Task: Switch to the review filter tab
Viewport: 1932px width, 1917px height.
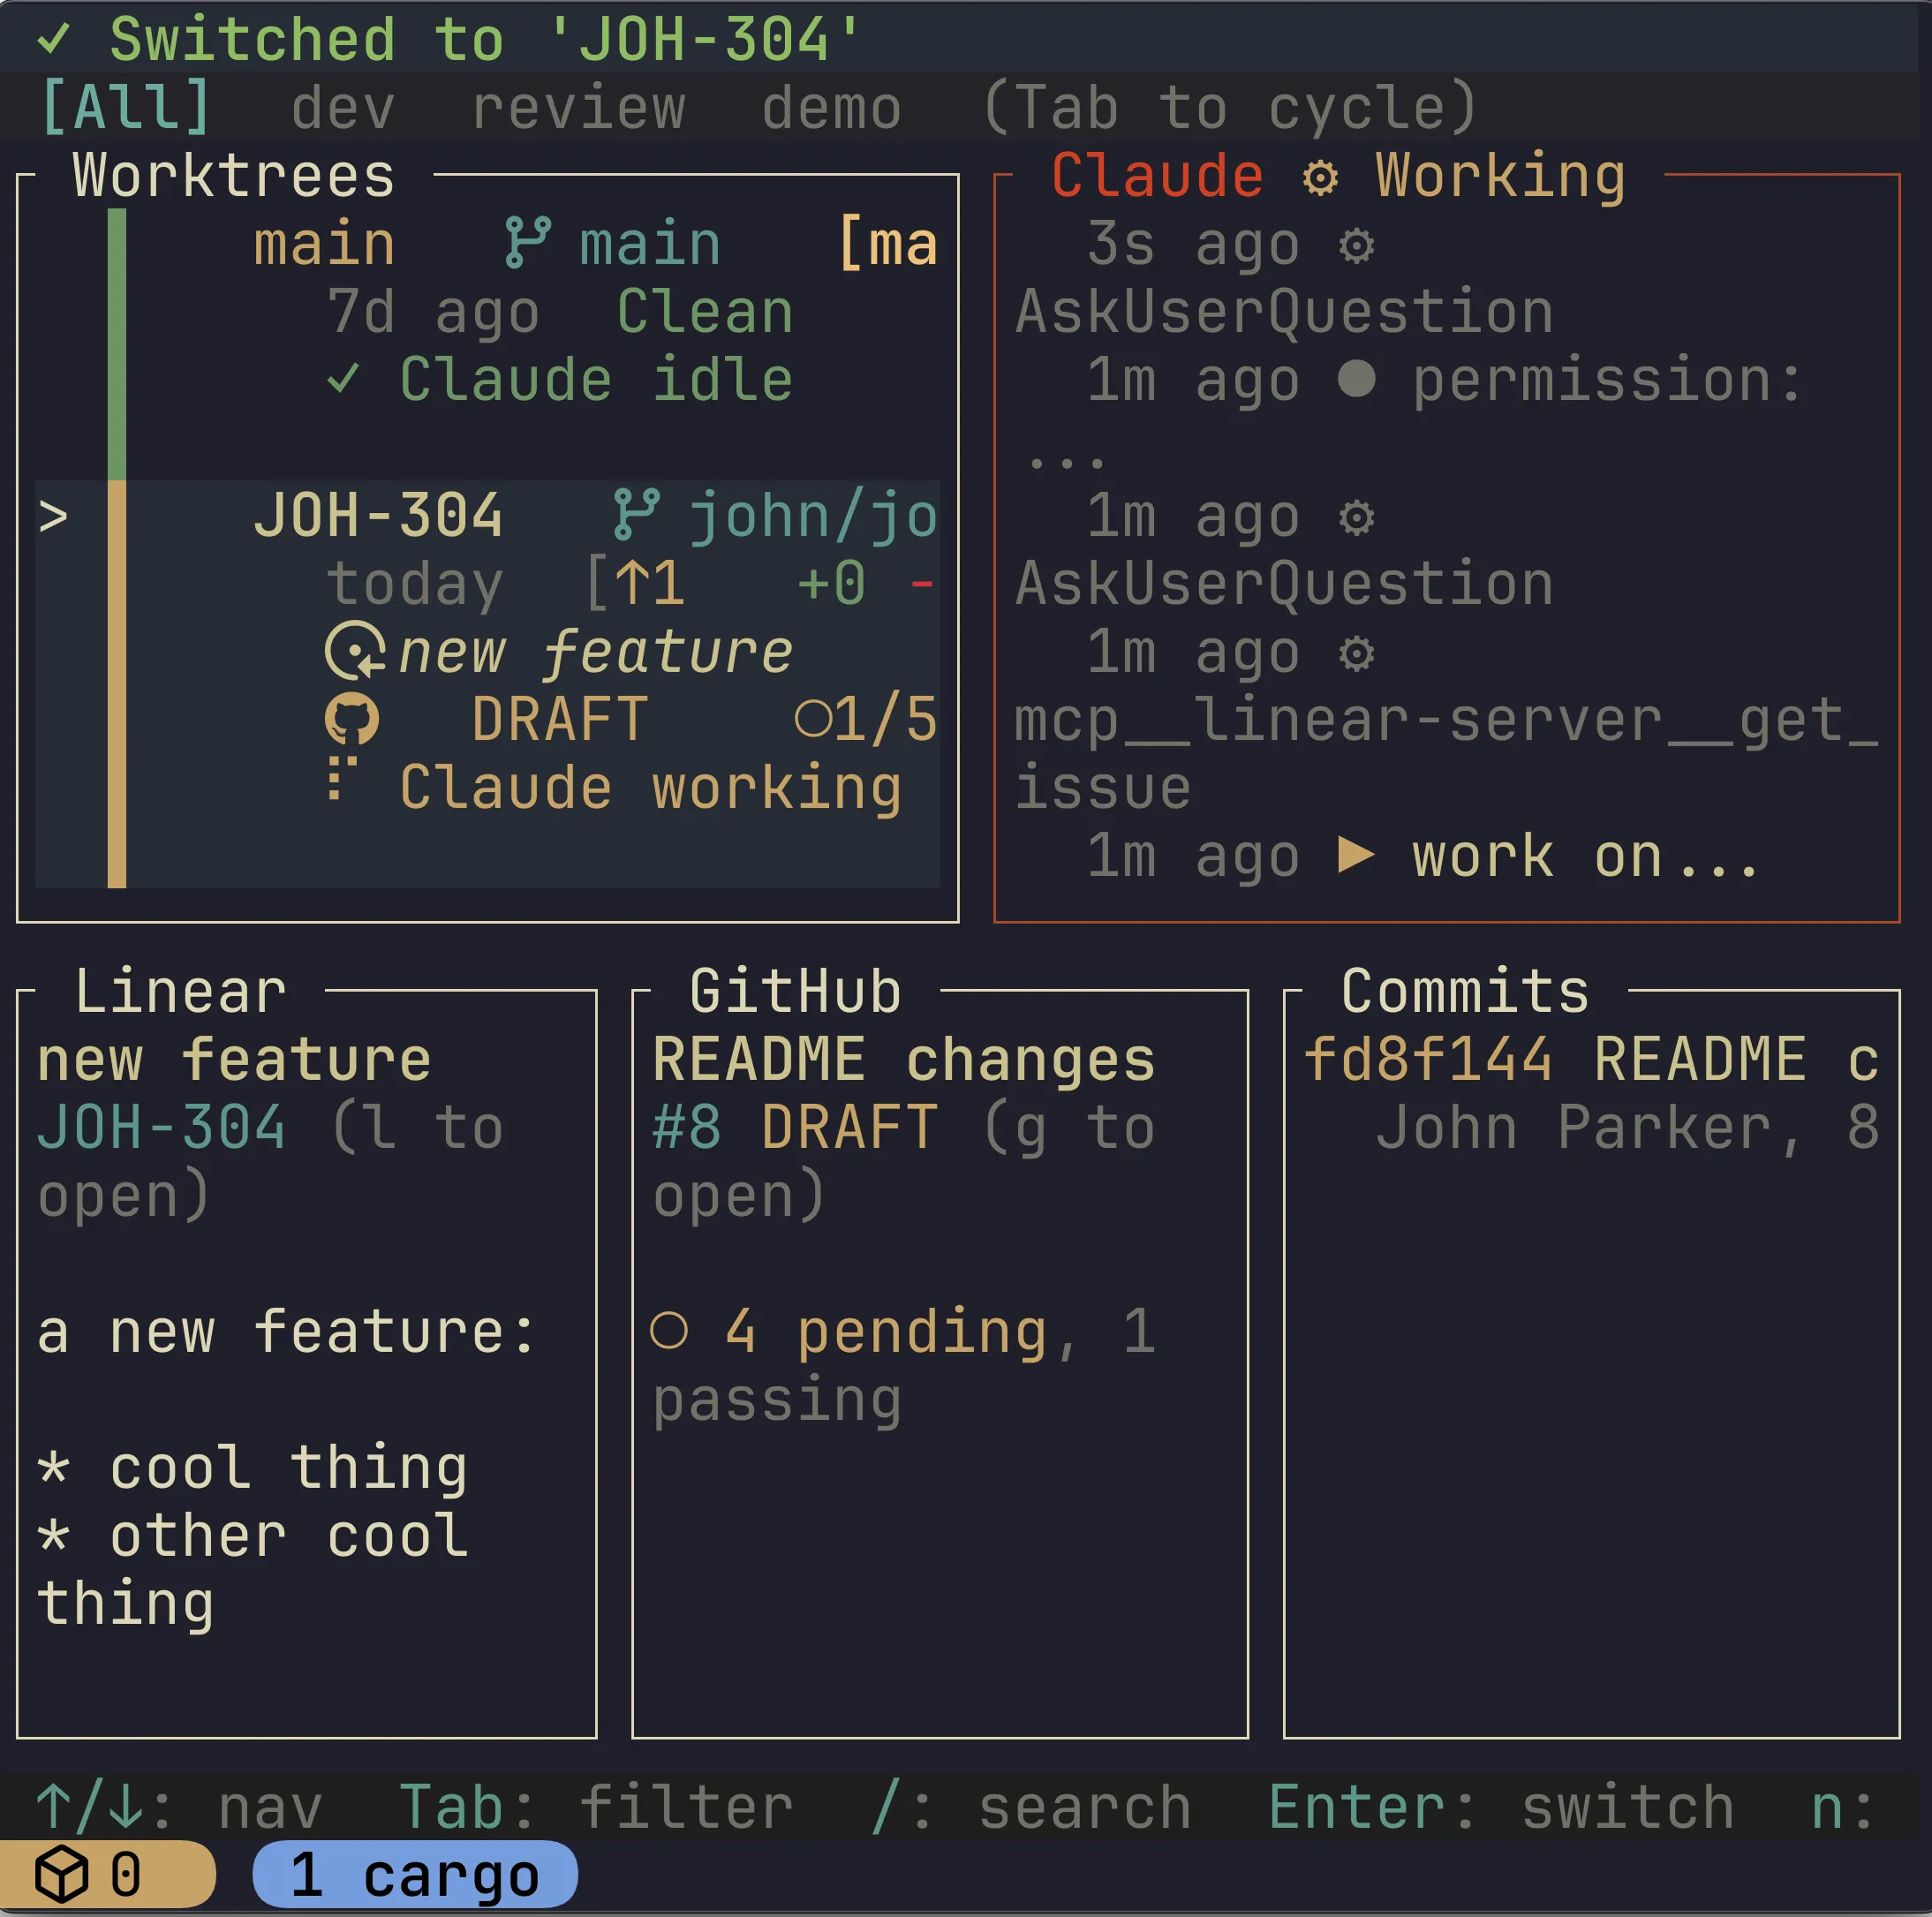Action: pyautogui.click(x=578, y=106)
